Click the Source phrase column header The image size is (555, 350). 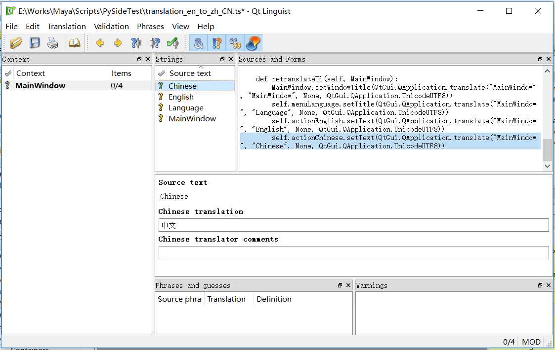[x=179, y=299]
